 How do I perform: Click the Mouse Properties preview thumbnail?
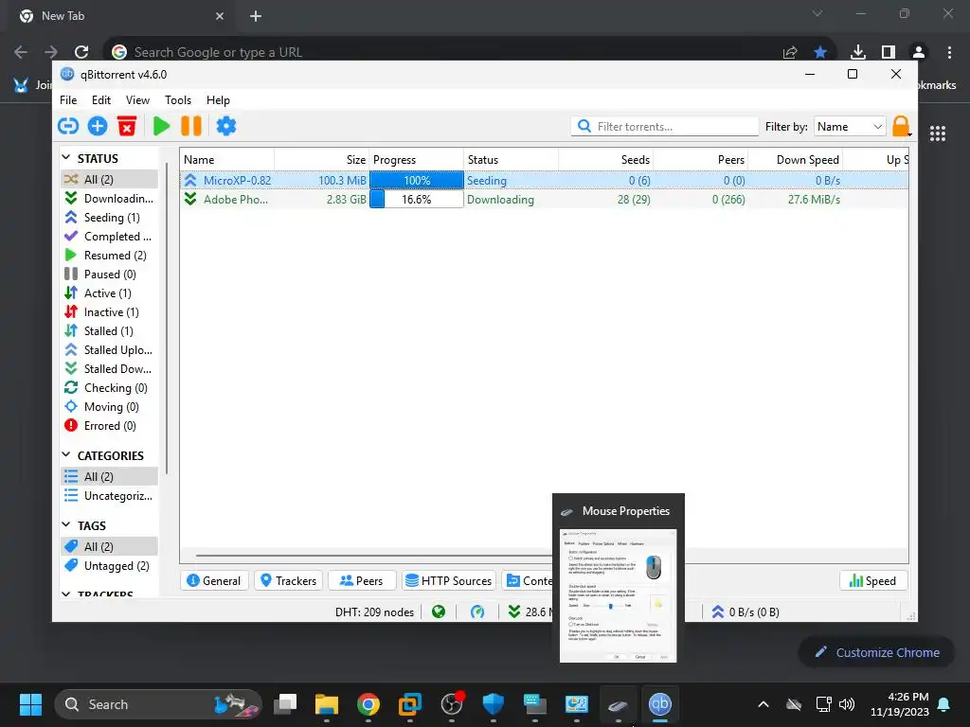pyautogui.click(x=618, y=595)
